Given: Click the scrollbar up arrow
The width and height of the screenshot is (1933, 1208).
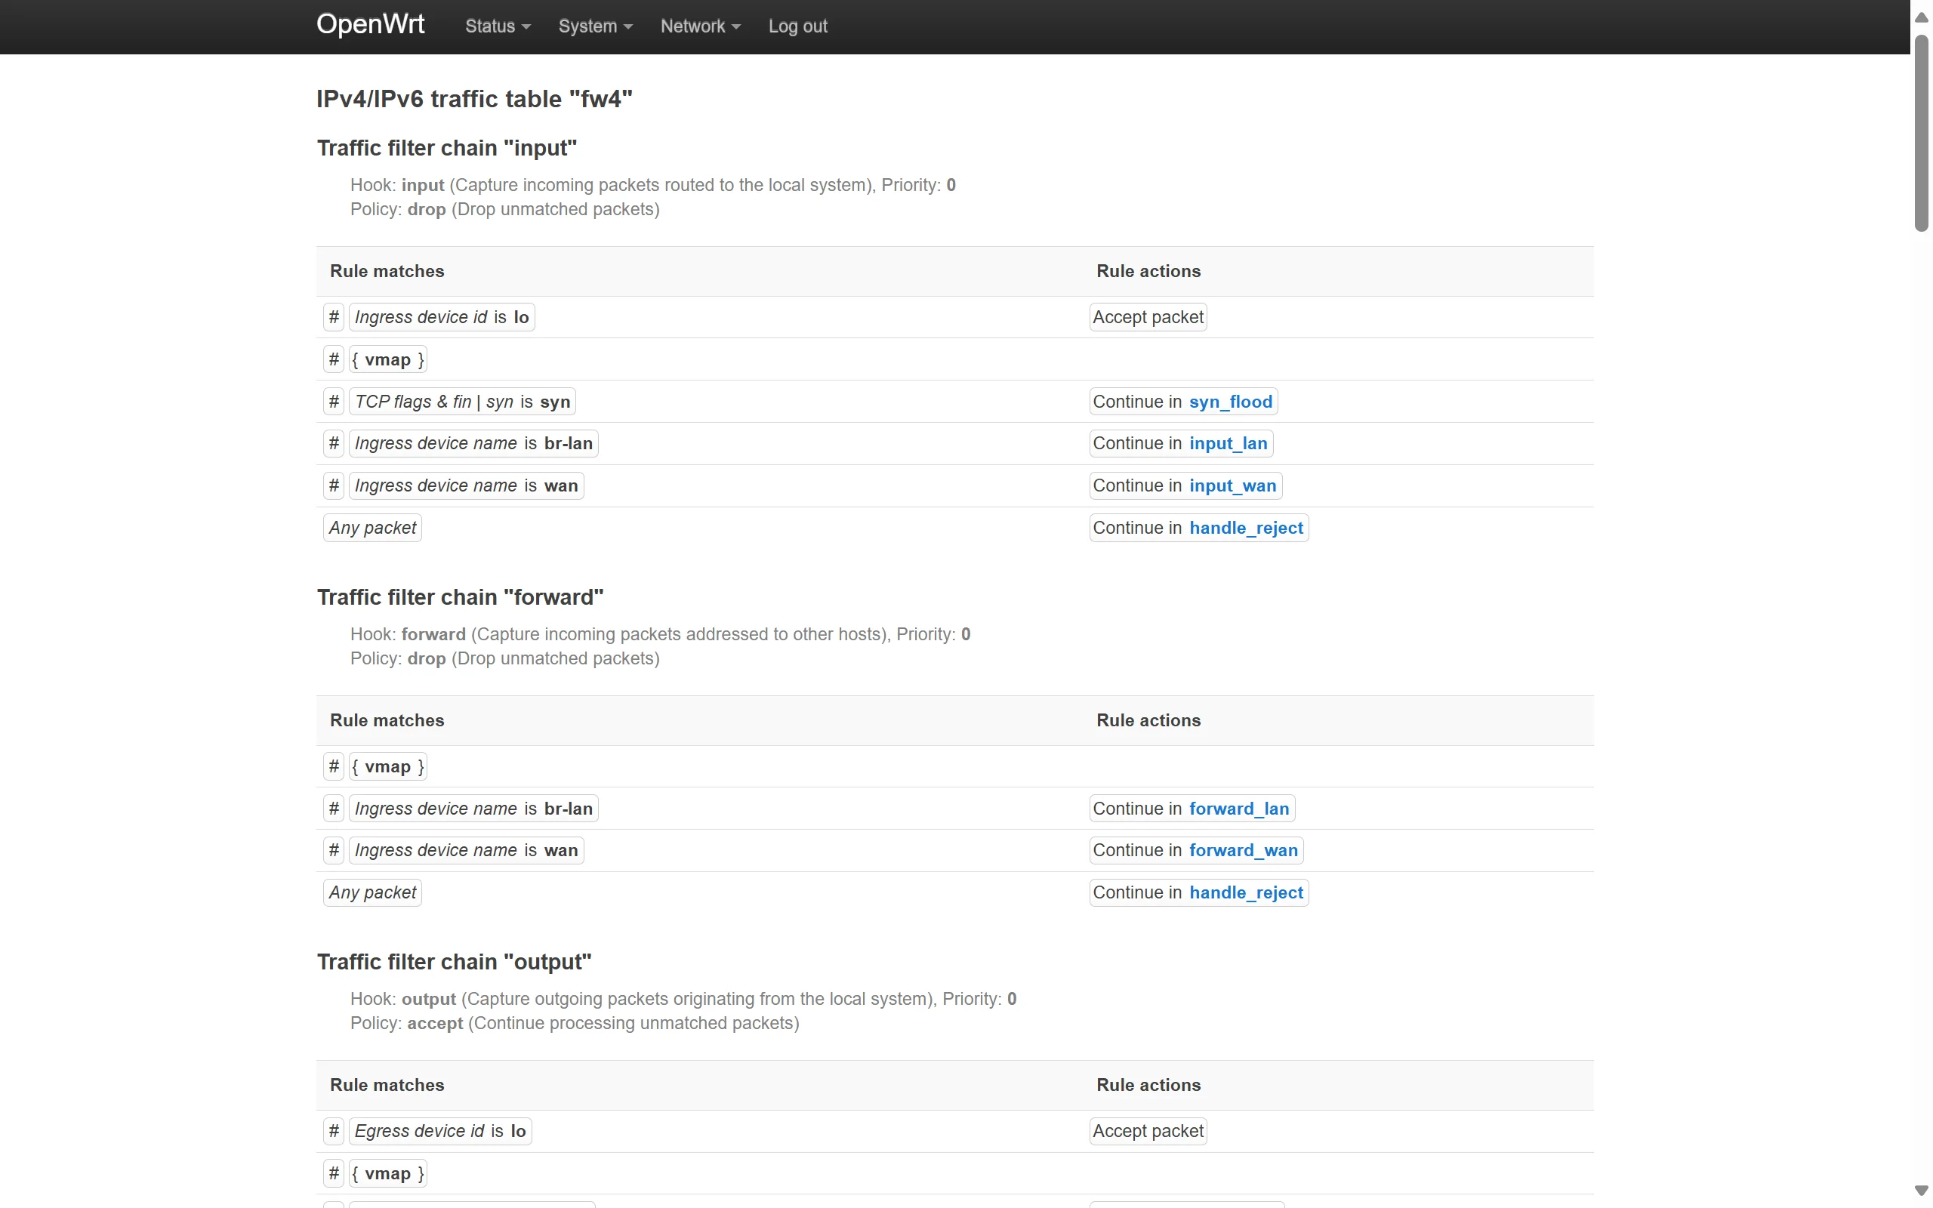Looking at the screenshot, I should tap(1922, 17).
